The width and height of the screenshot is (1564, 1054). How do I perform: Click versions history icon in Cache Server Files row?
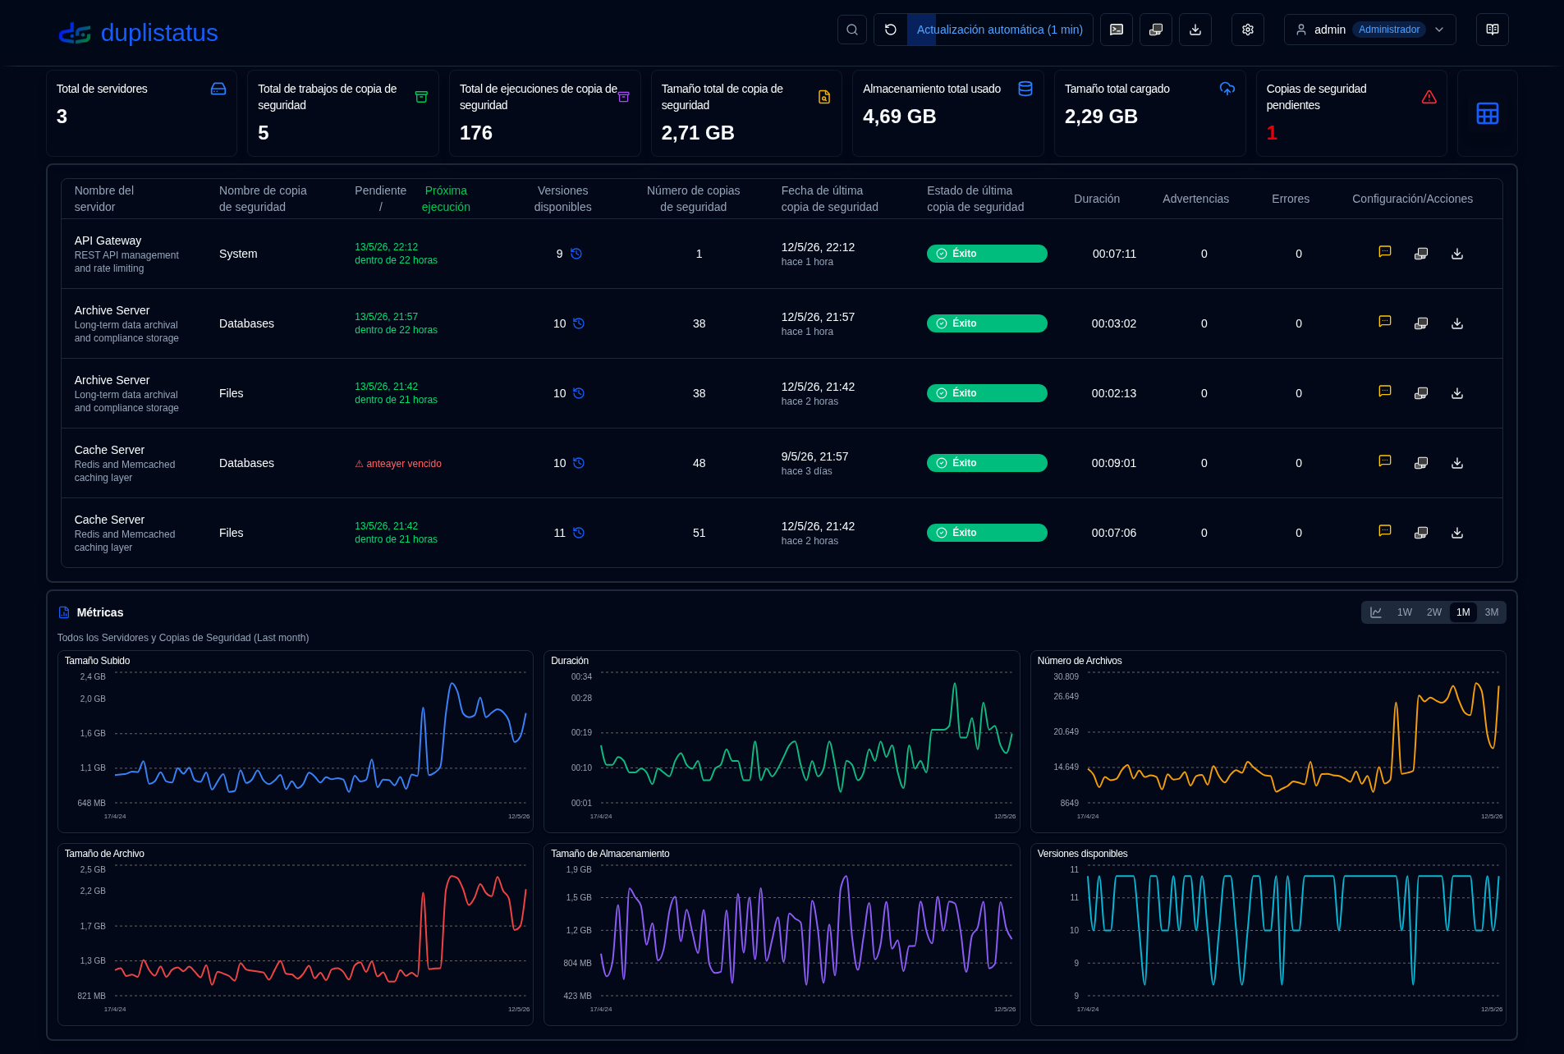click(579, 533)
